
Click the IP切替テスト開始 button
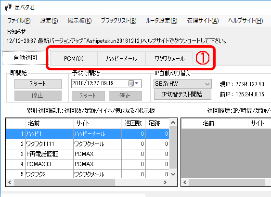pyautogui.click(x=182, y=94)
